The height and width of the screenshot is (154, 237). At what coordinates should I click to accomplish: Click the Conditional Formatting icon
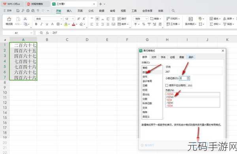[x=191, y=19]
